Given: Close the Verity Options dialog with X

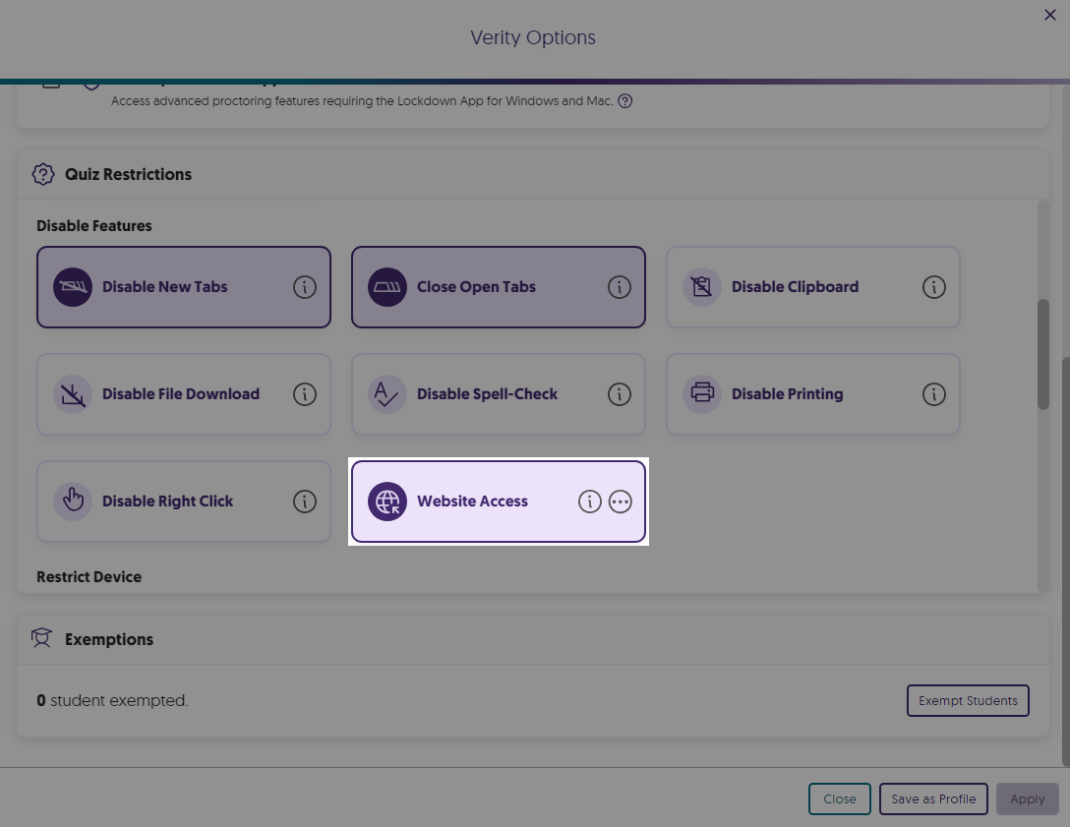Looking at the screenshot, I should click(x=1049, y=15).
